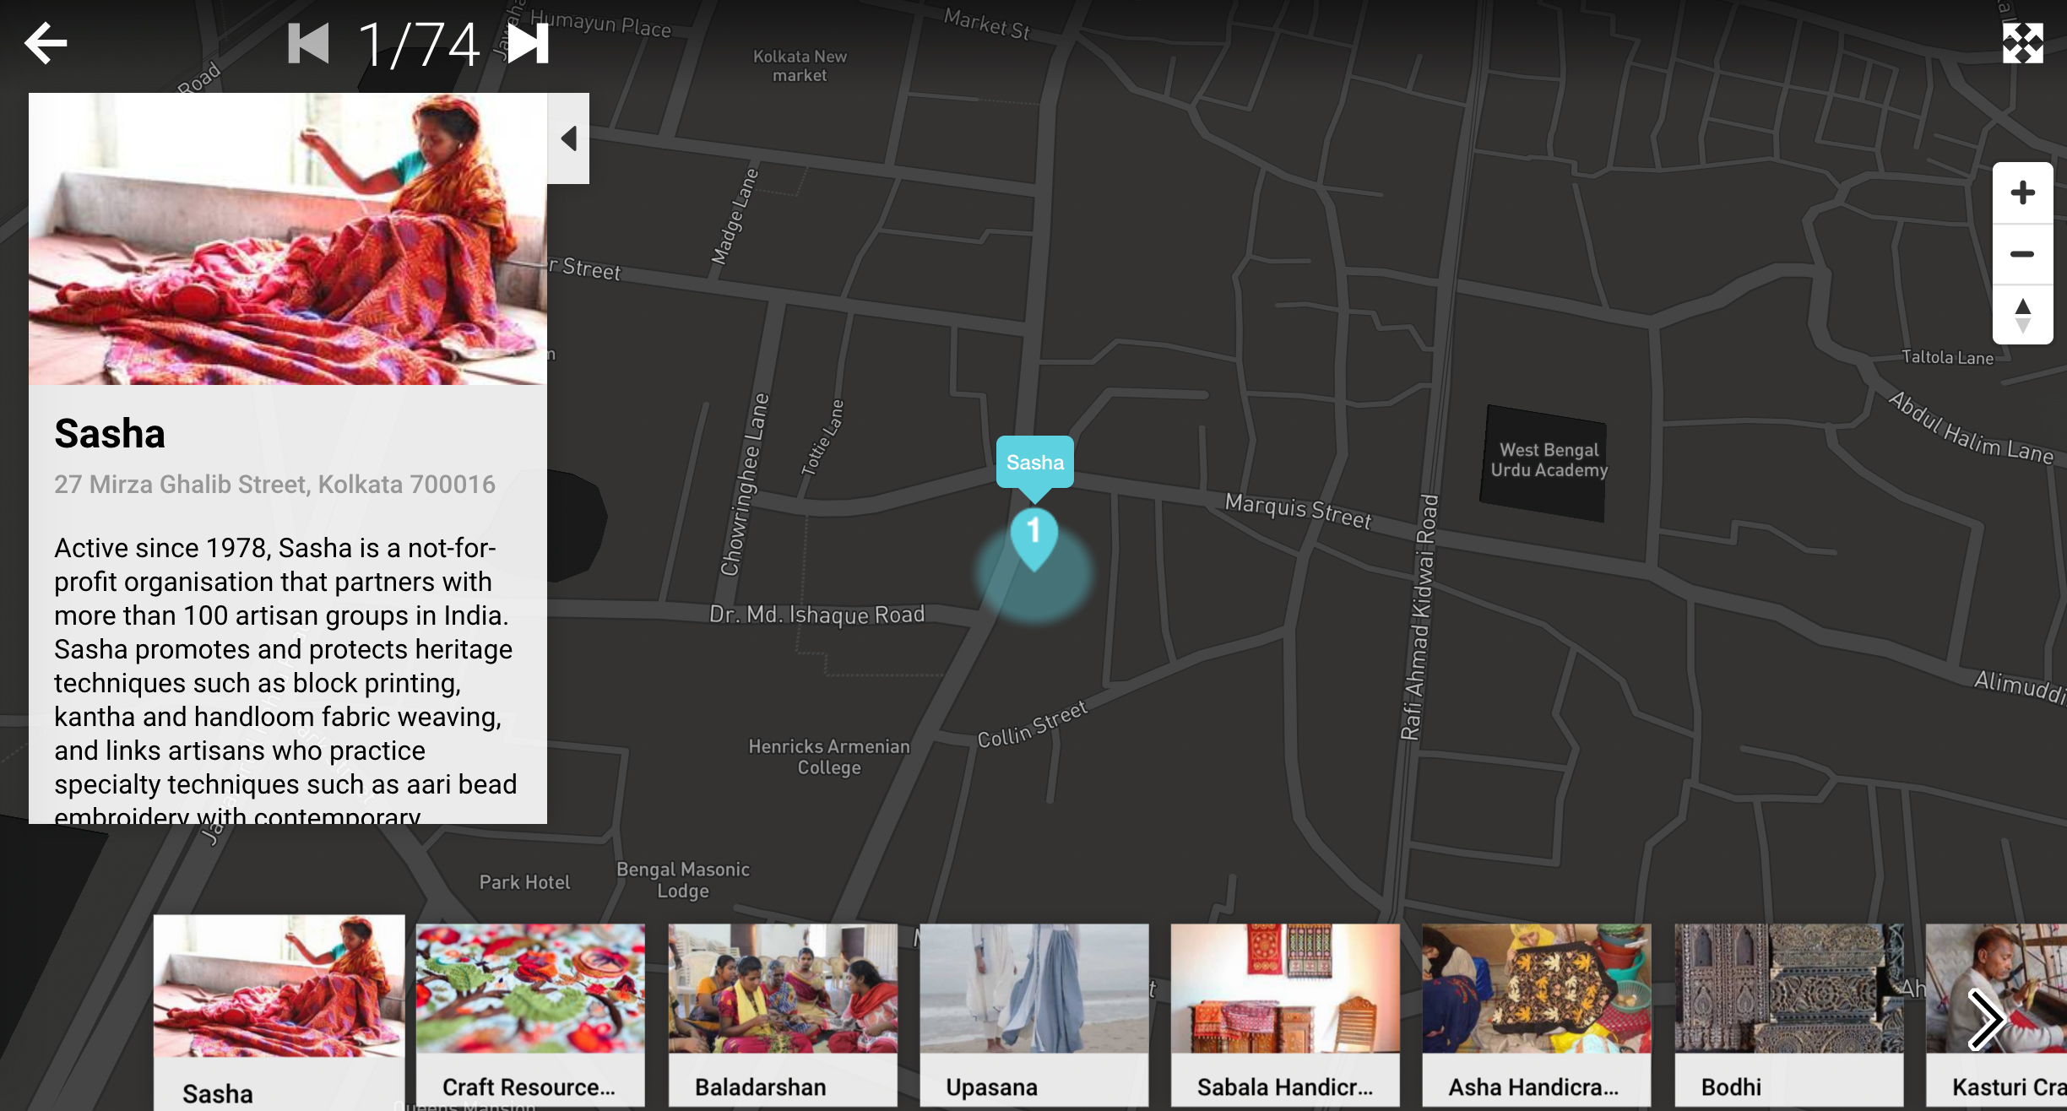Select the Sasha thumbnail card

click(x=279, y=1013)
